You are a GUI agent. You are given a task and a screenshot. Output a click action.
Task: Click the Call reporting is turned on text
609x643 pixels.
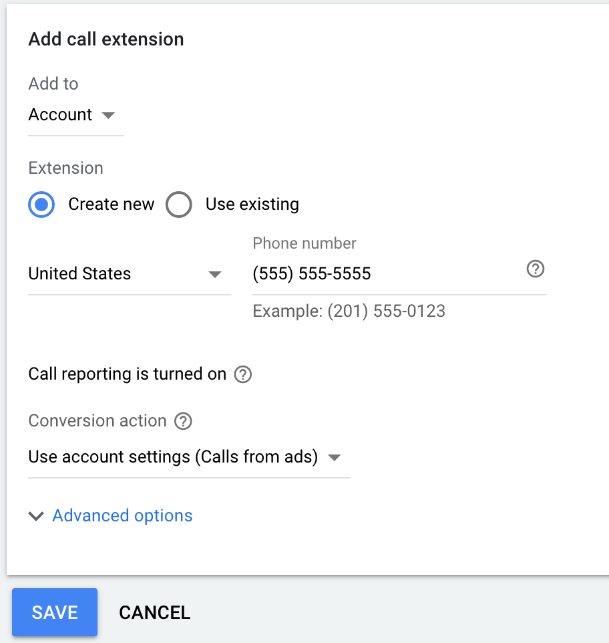point(128,374)
